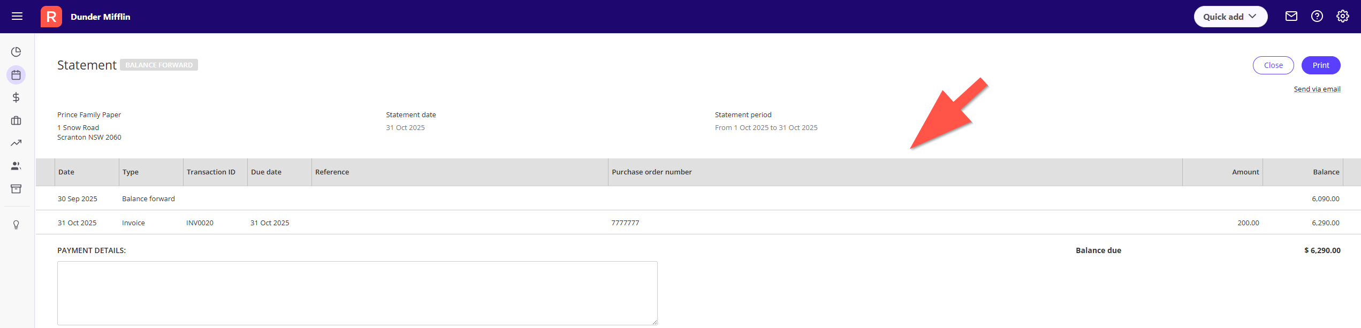This screenshot has width=1361, height=328.
Task: Click the Print button
Action: coord(1320,65)
